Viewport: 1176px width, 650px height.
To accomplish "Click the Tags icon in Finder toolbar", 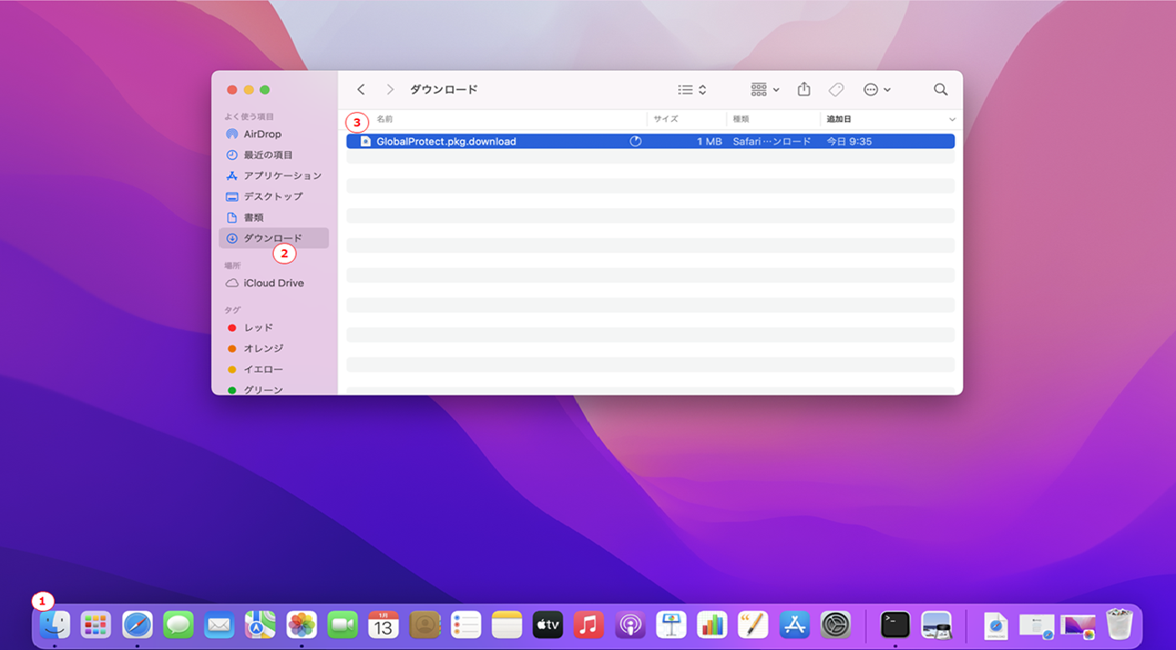I will [x=836, y=89].
